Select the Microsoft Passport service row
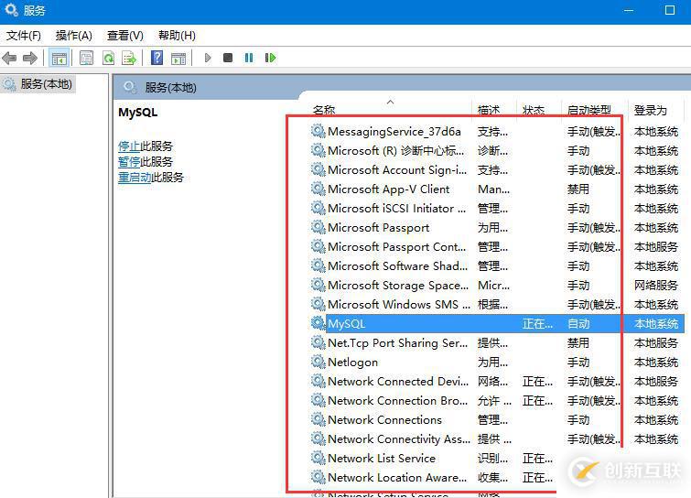The image size is (691, 498). (x=497, y=227)
